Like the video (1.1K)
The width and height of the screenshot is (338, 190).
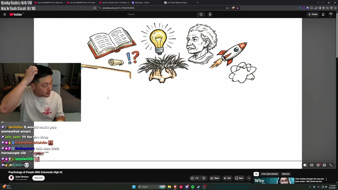195,178
